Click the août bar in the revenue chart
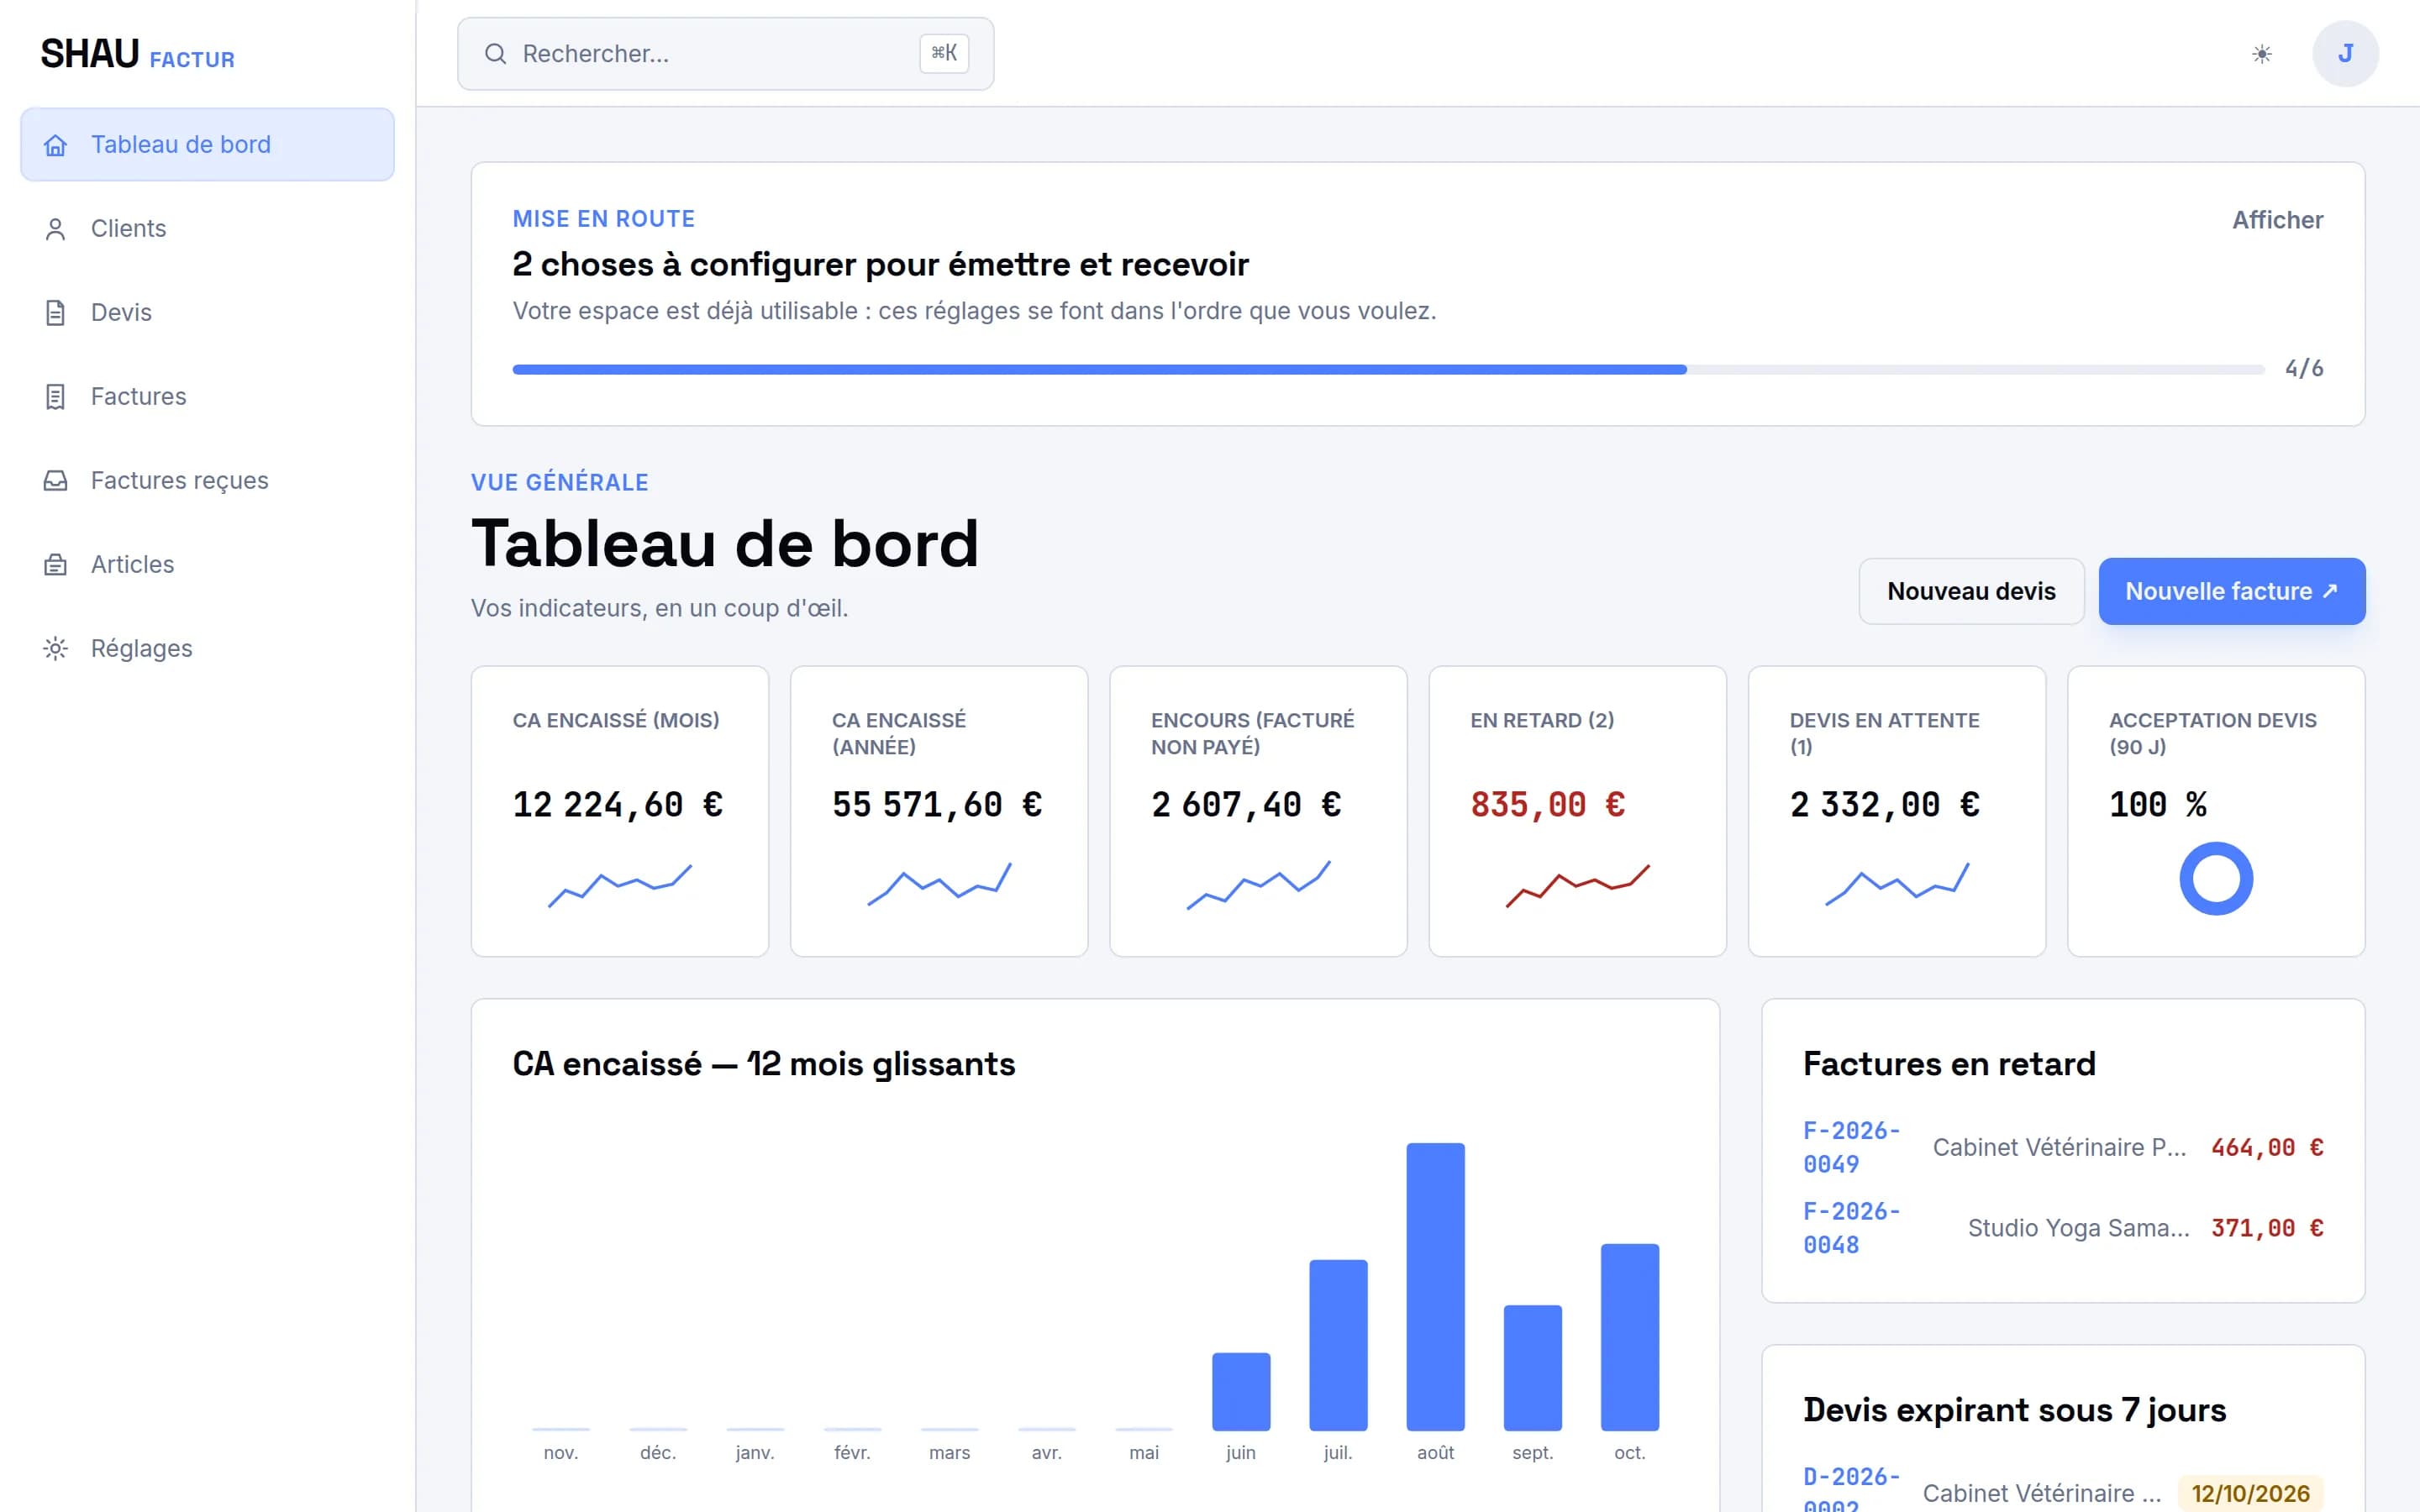Viewport: 2420px width, 1512px height. pyautogui.click(x=1435, y=1286)
